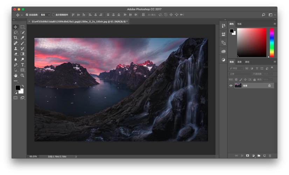Viewport: 289px width, 175px height.
Task: Activate the Hand tool
Action: click(15, 75)
